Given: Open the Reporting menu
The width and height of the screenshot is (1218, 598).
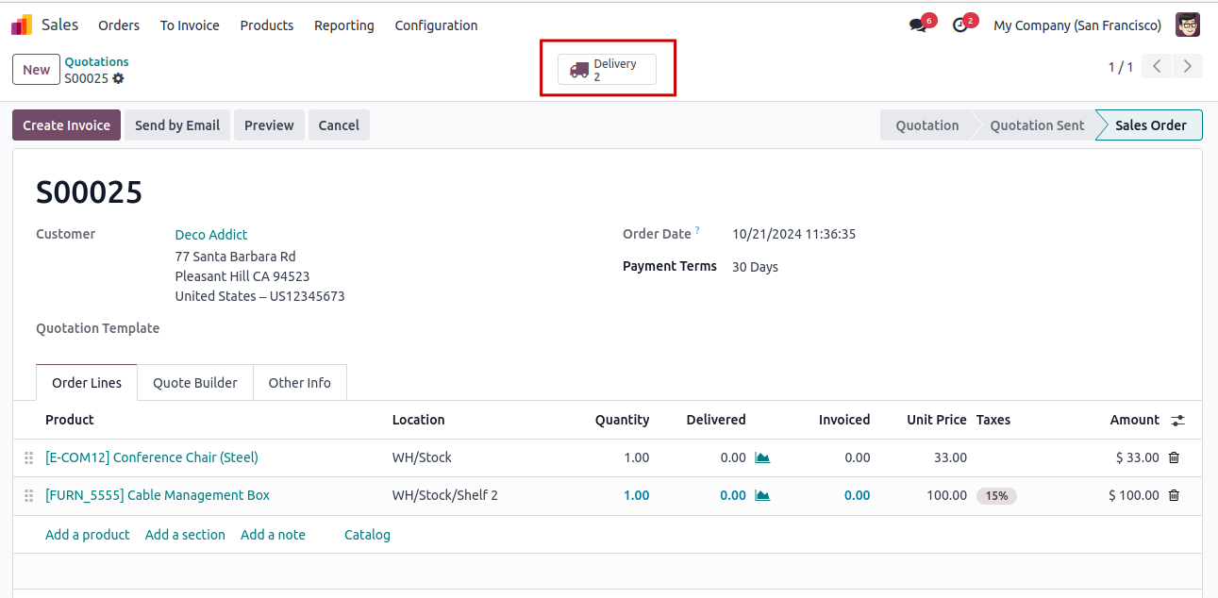Looking at the screenshot, I should [x=344, y=25].
